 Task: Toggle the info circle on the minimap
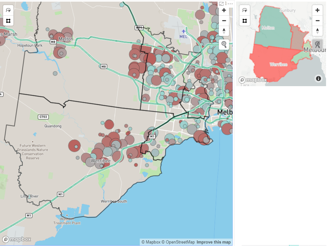318,78
